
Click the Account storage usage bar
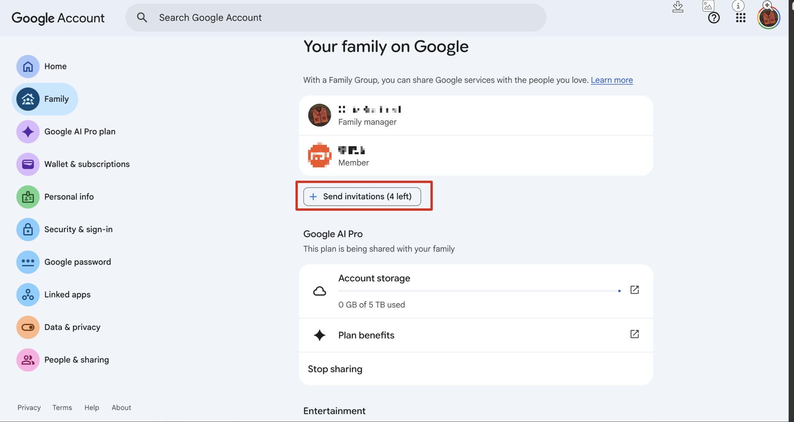pyautogui.click(x=480, y=291)
